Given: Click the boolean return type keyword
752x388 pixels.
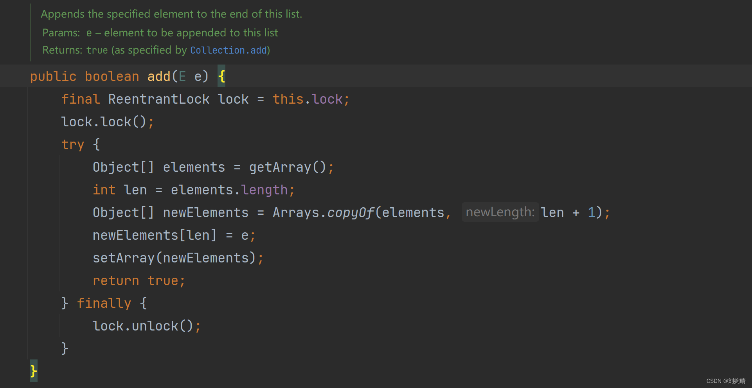Looking at the screenshot, I should 112,76.
